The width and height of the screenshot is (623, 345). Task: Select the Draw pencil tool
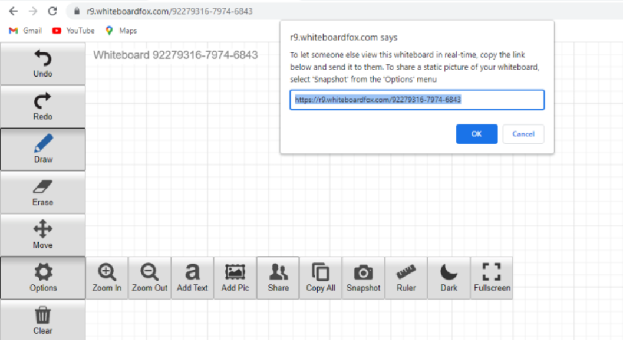(42, 149)
